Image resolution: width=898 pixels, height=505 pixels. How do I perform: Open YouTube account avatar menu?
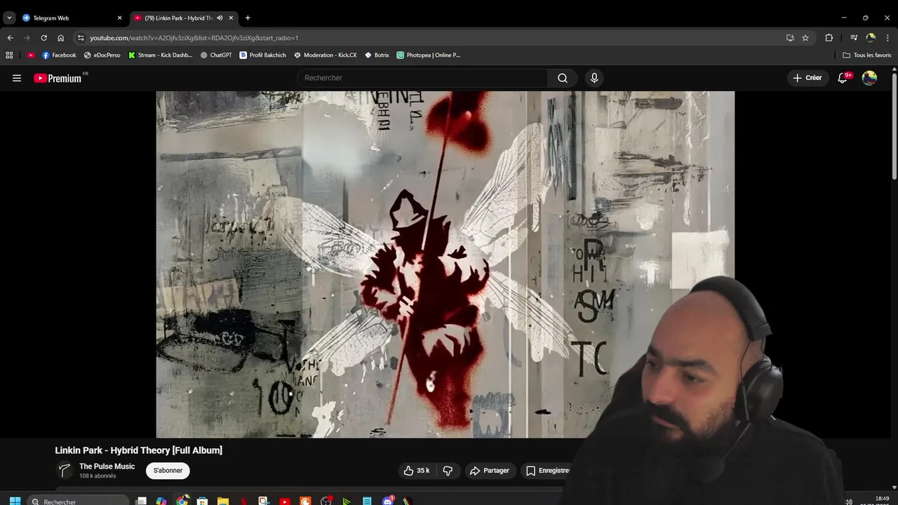[869, 78]
